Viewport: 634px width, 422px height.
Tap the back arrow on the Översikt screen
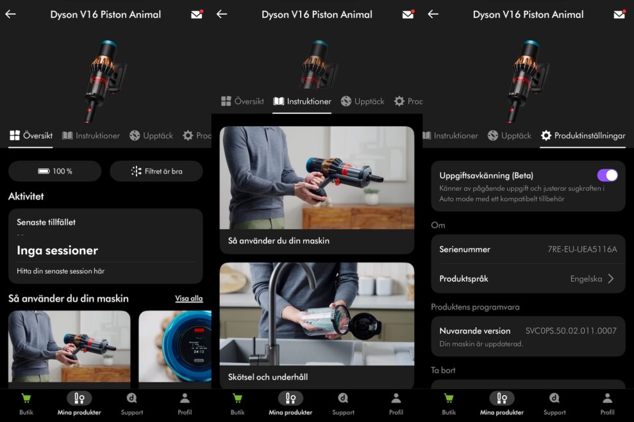pos(10,14)
